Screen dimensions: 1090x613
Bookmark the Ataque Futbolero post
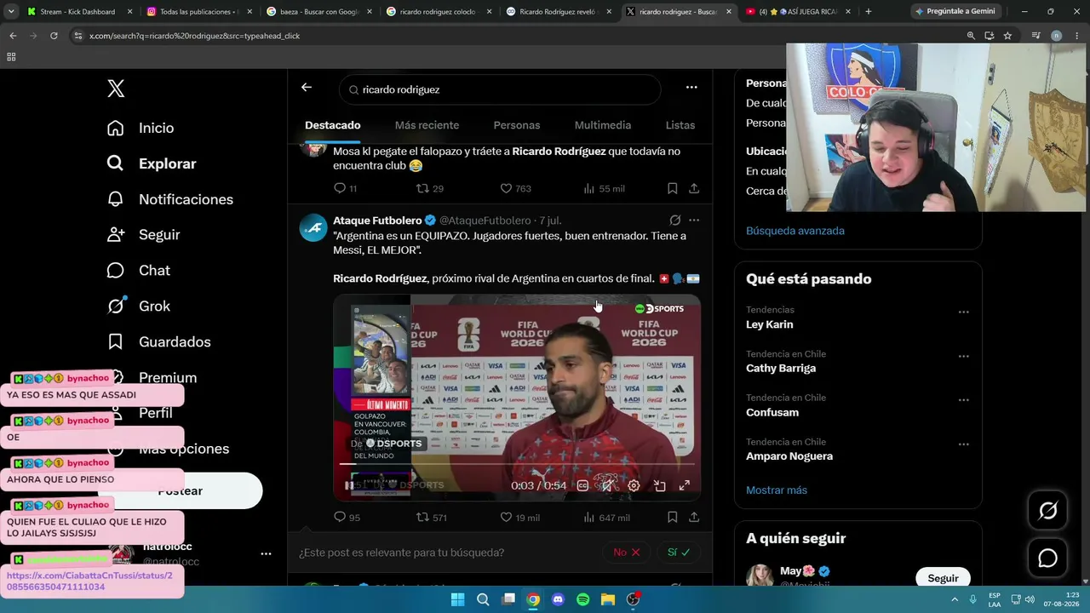(x=672, y=517)
